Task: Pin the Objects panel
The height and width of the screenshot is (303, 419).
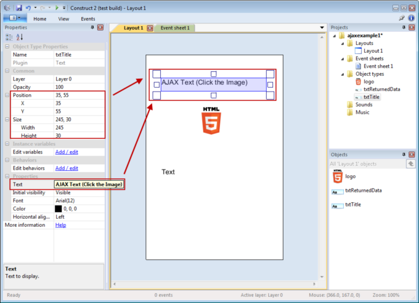Action: pos(404,154)
